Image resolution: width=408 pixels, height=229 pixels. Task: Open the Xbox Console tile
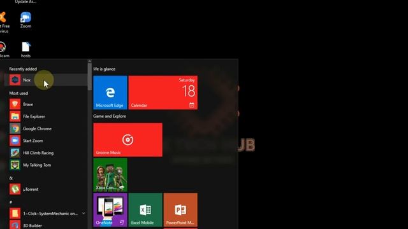tap(110, 175)
